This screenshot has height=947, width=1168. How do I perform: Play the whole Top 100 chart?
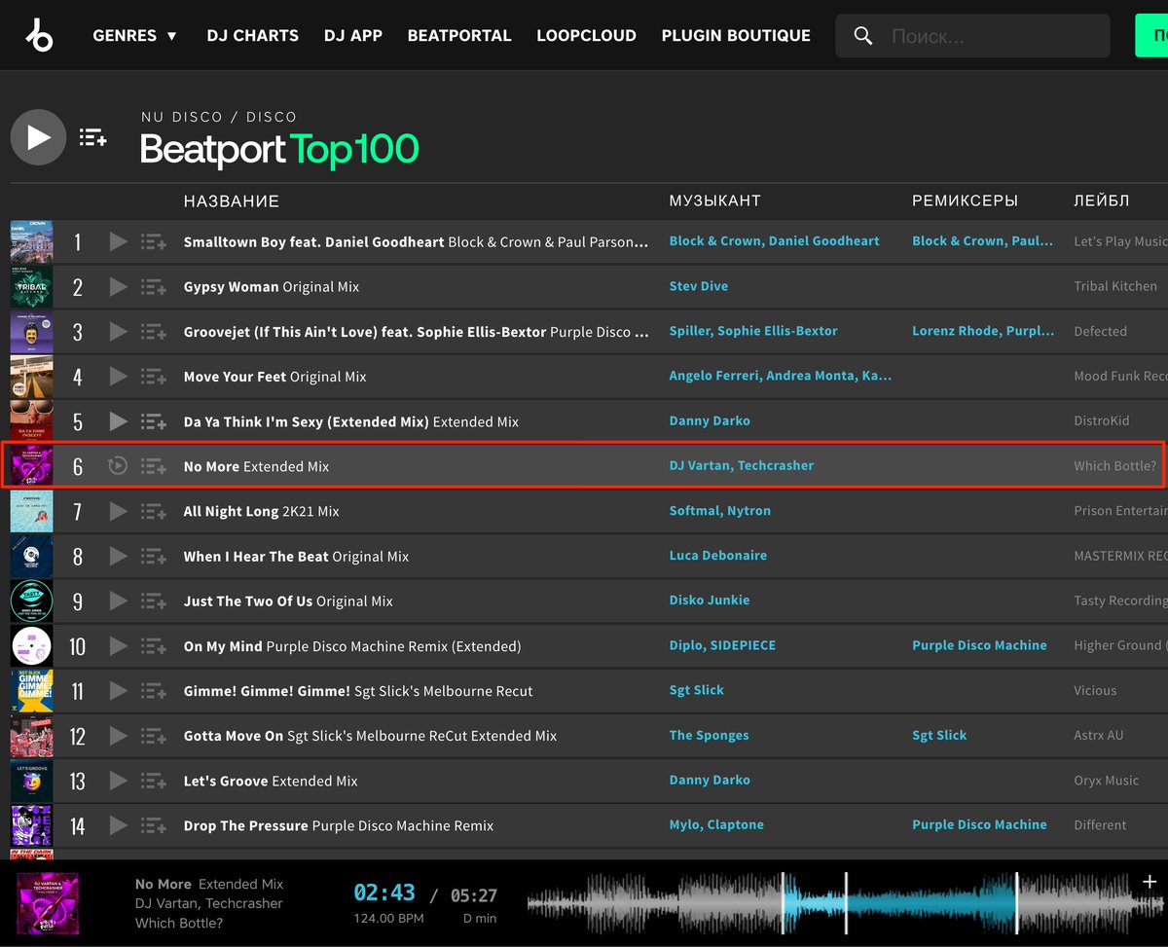(x=38, y=137)
